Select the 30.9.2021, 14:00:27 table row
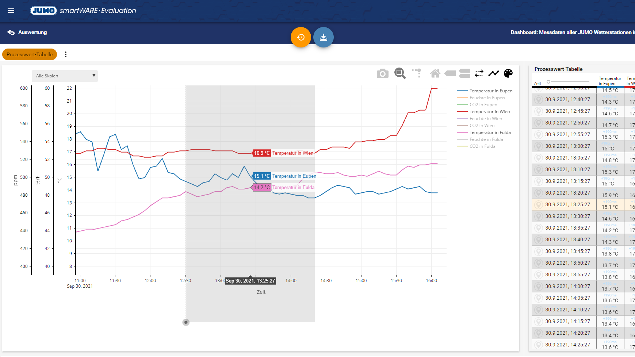The height and width of the screenshot is (357, 635). 567,287
